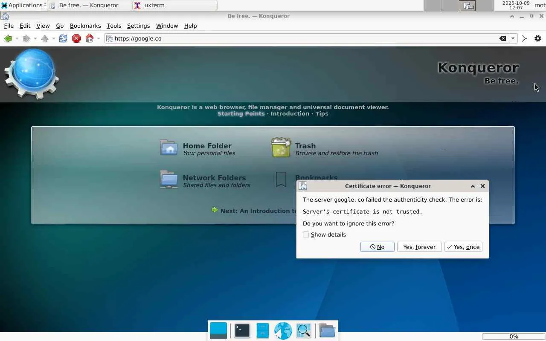Open the folder icon in the dock
Viewport: 546px width, 341px height.
pos(327,331)
